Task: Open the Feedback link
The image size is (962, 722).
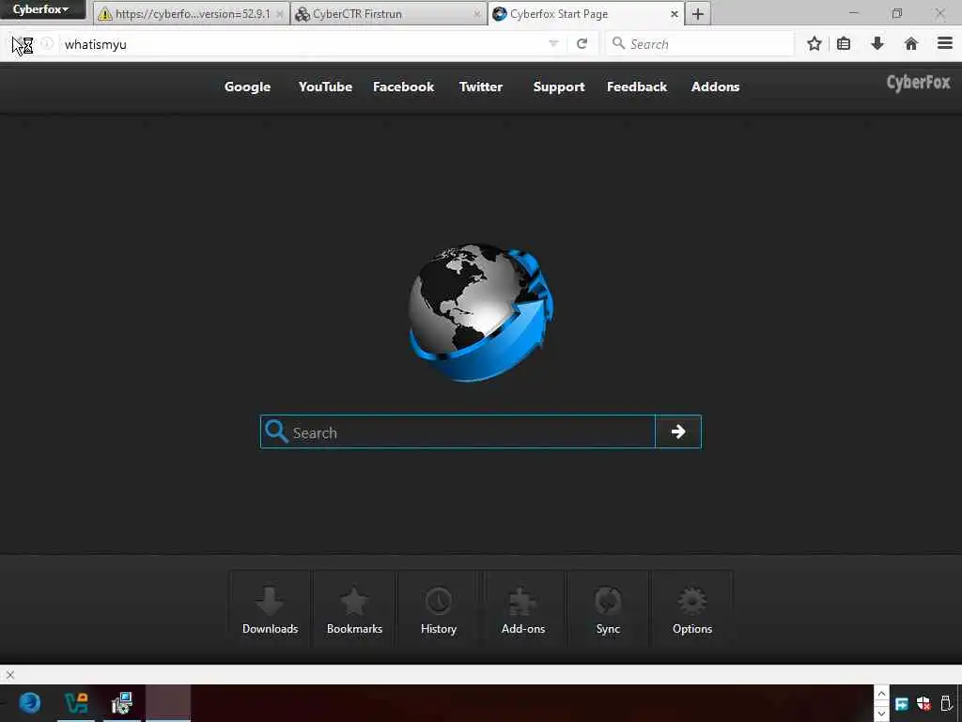Action: (x=637, y=87)
